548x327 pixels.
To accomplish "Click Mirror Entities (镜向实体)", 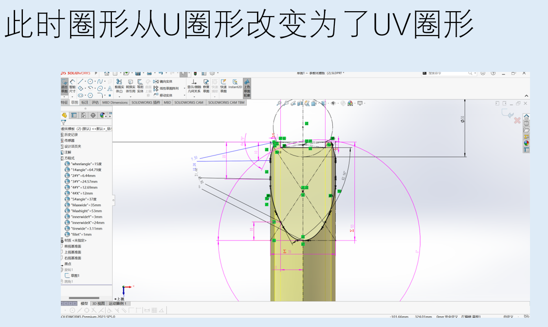I will tap(163, 81).
